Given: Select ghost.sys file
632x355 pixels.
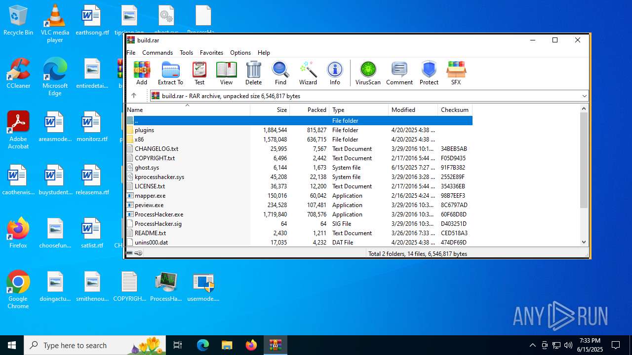Looking at the screenshot, I should click(299, 168).
